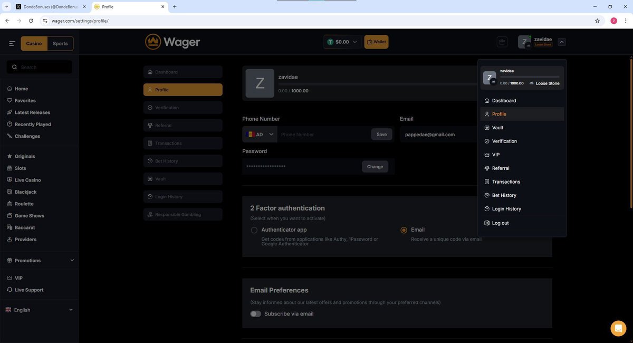Click the Providers icon in sidebar
The width and height of the screenshot is (633, 343).
[x=9, y=239]
